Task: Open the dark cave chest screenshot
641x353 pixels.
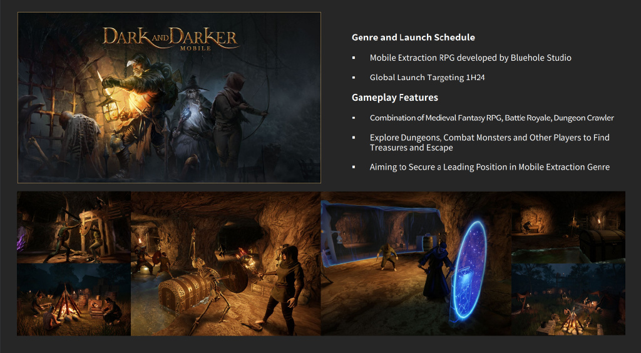Action: coord(568,228)
